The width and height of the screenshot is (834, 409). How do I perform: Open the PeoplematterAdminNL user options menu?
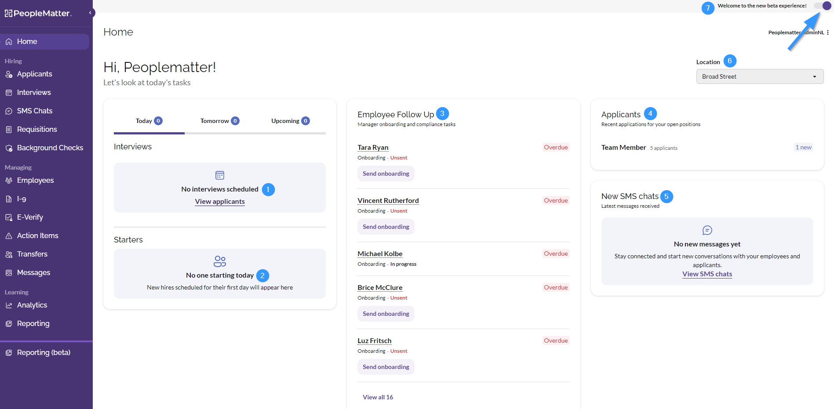(x=827, y=33)
